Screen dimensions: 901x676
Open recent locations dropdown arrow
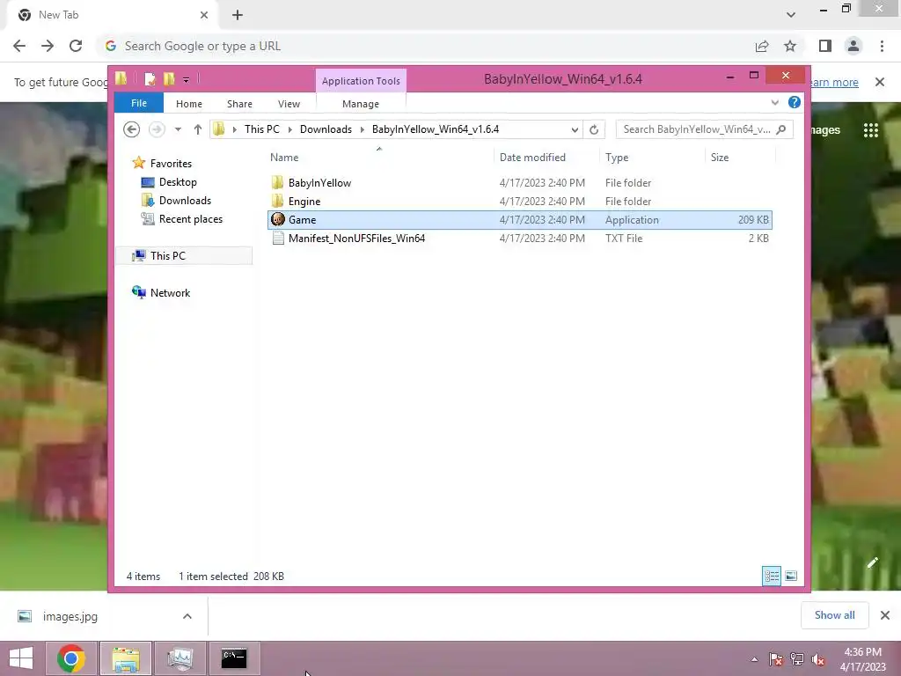pyautogui.click(x=178, y=129)
